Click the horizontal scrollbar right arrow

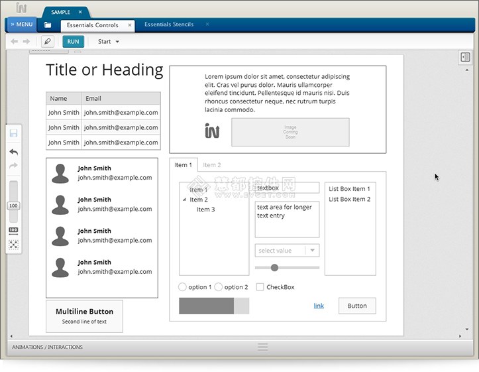[460, 336]
